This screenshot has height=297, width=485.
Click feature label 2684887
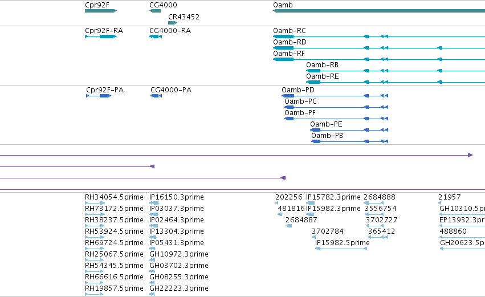pyautogui.click(x=301, y=220)
